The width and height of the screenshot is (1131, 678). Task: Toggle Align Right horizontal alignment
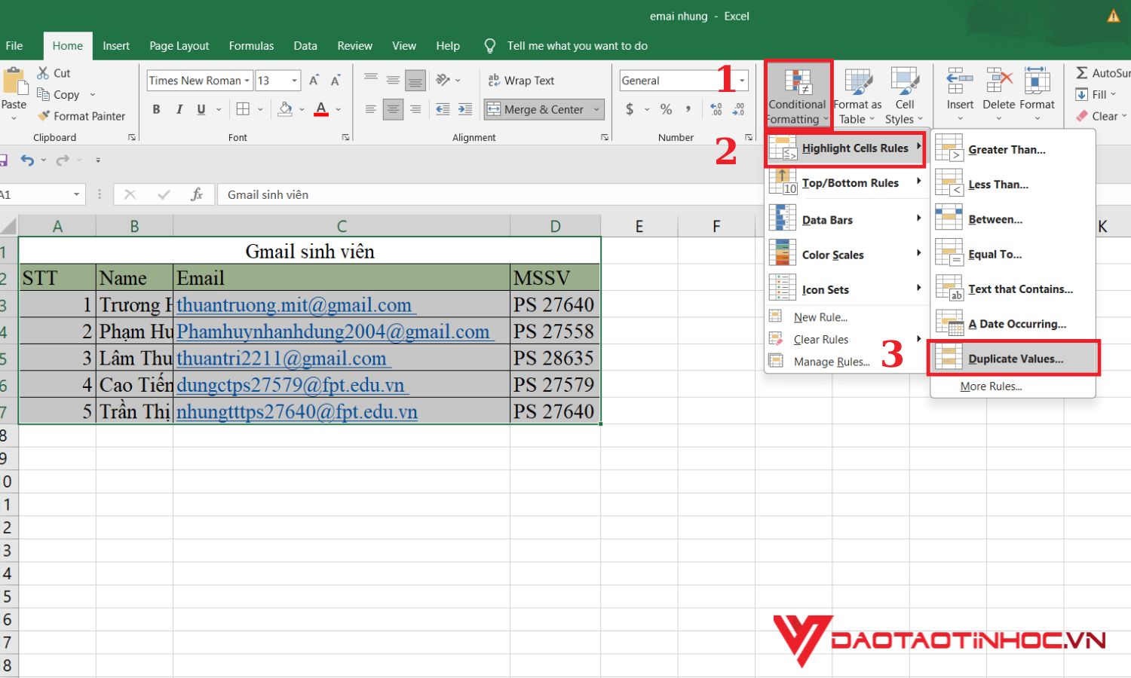(415, 109)
